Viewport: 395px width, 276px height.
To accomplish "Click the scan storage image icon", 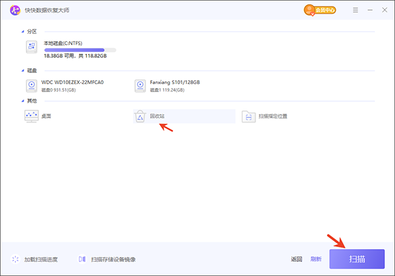I will [82, 259].
